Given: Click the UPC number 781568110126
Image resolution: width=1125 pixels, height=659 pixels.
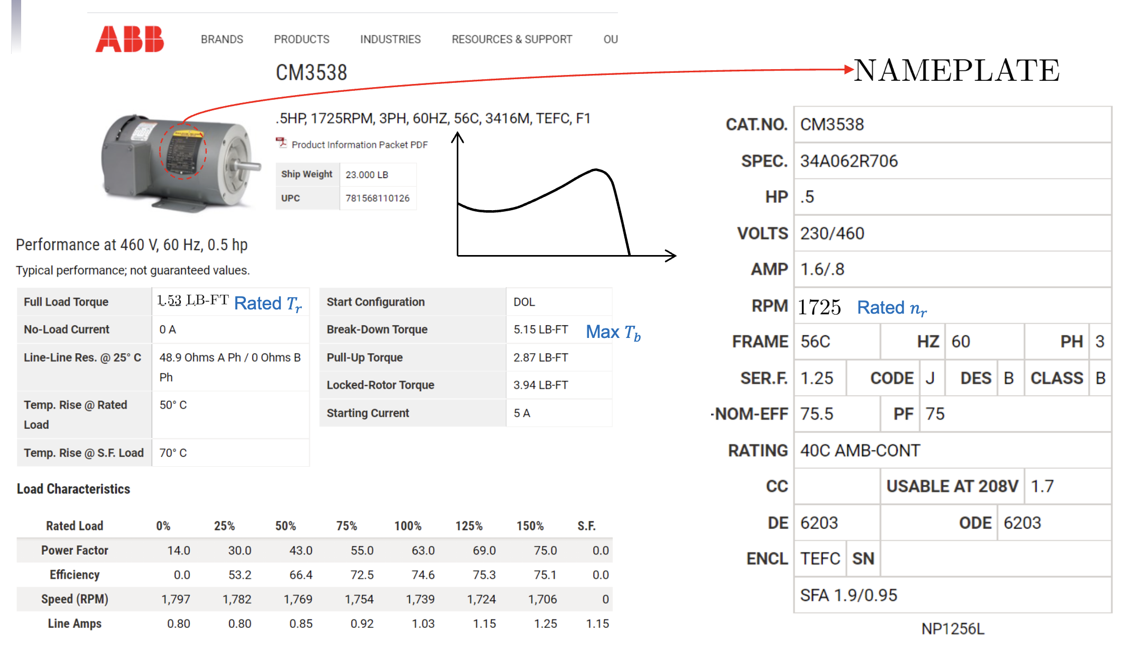Looking at the screenshot, I should tap(377, 198).
